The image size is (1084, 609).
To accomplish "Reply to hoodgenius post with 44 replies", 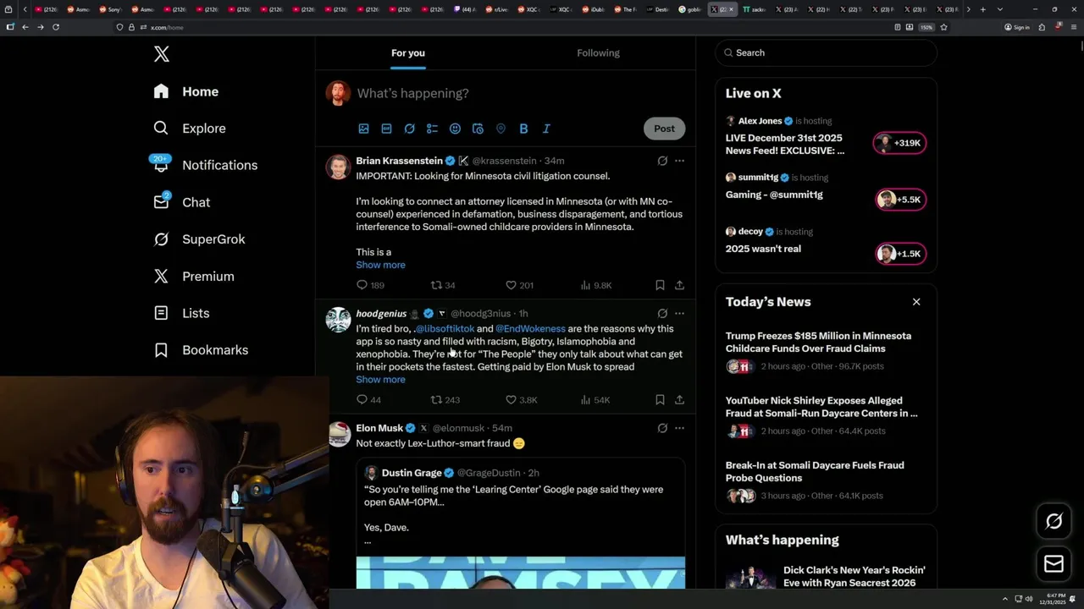I will [368, 400].
